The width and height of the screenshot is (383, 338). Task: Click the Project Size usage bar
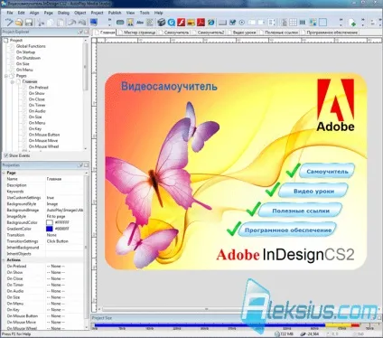pyautogui.click(x=227, y=325)
